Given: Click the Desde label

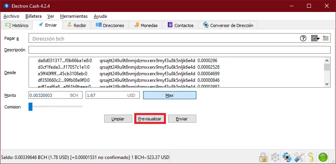Looking at the screenshot, I should (10, 73).
